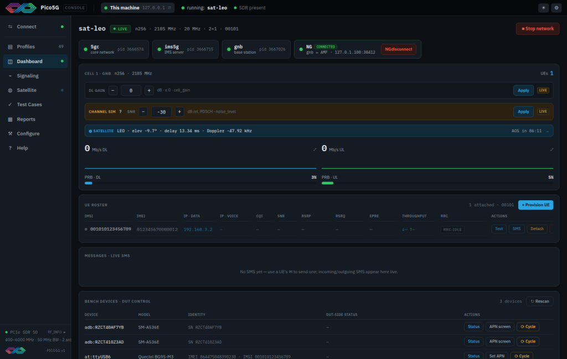Image resolution: width=567 pixels, height=359 pixels.
Task: Click the NGdisconnect button
Action: (399, 49)
